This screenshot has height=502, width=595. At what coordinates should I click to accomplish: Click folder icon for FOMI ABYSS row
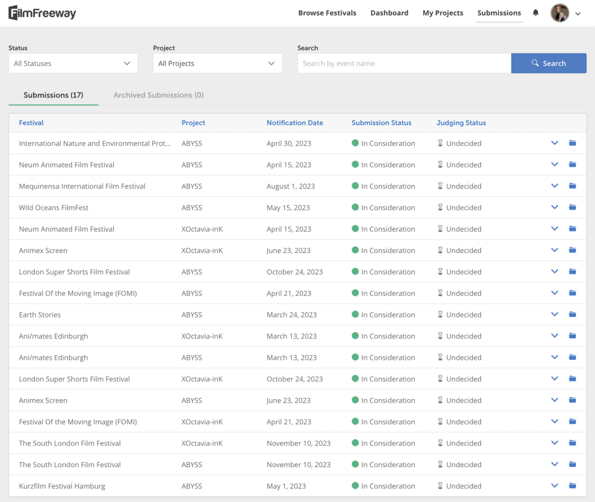coord(572,293)
